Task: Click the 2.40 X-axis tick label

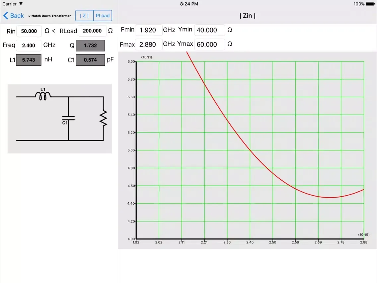Action: point(250,242)
